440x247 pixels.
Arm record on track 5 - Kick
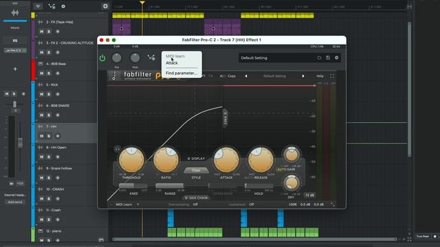[x=58, y=95]
